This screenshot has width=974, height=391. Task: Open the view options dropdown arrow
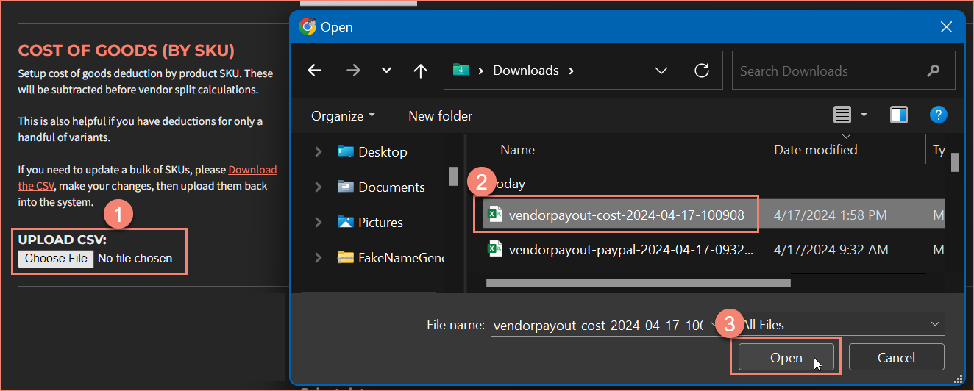(x=864, y=115)
